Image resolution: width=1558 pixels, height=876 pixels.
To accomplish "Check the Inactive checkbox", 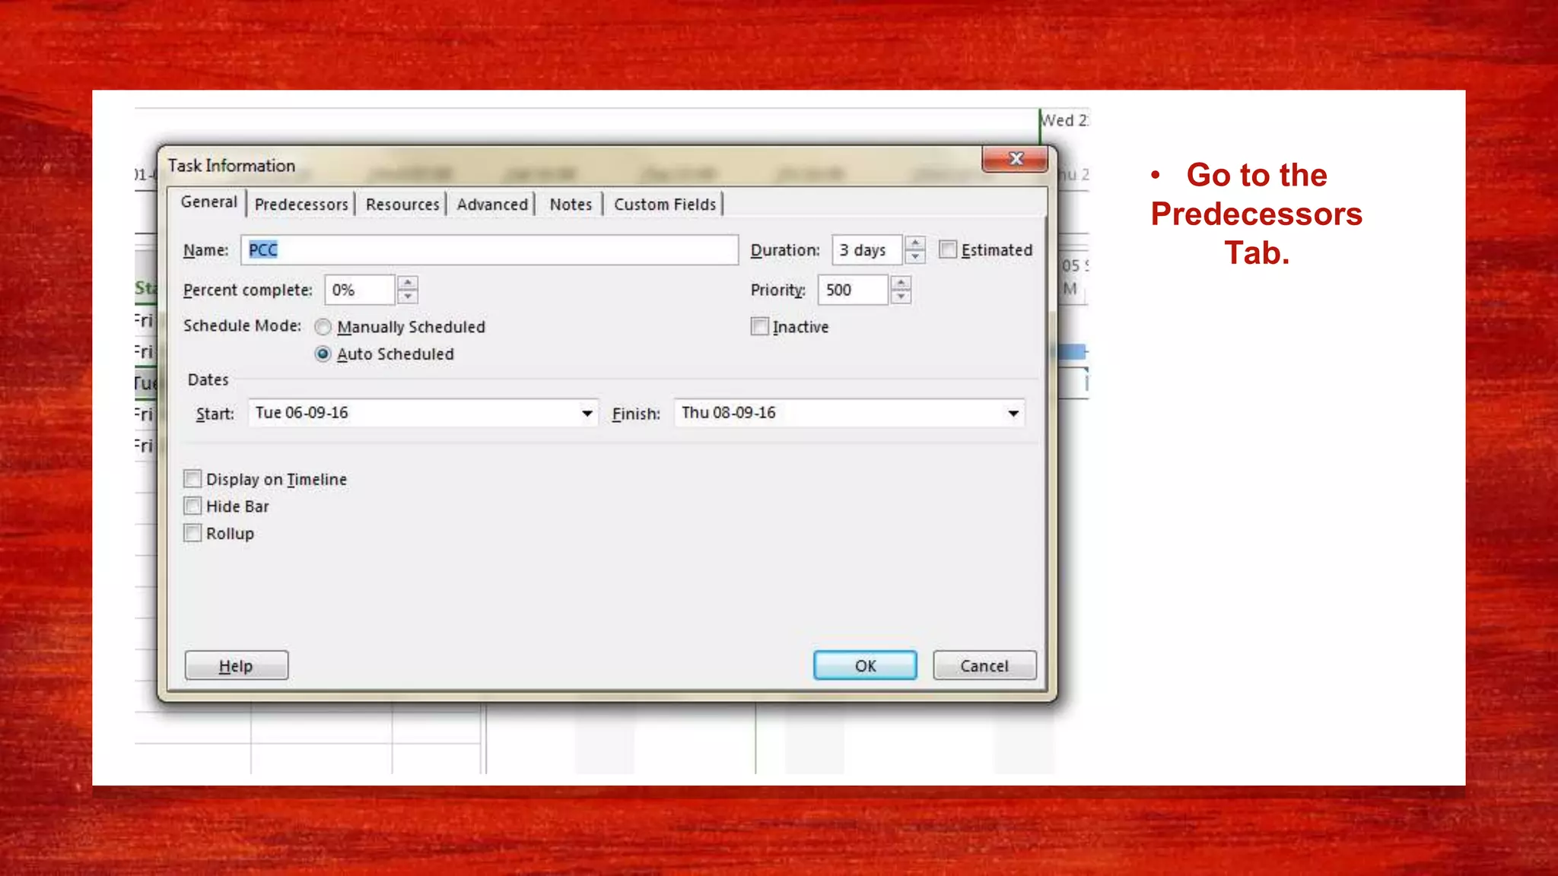I will tap(759, 326).
